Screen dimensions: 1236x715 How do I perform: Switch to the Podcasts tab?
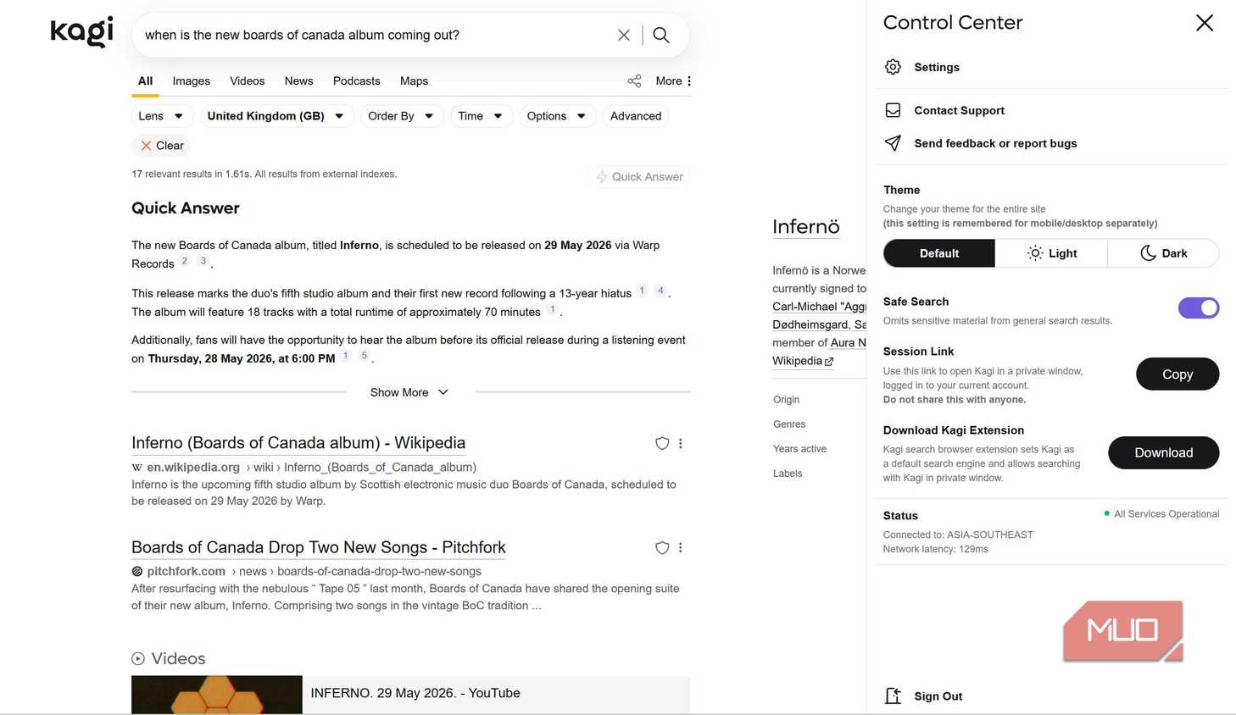pyautogui.click(x=356, y=81)
